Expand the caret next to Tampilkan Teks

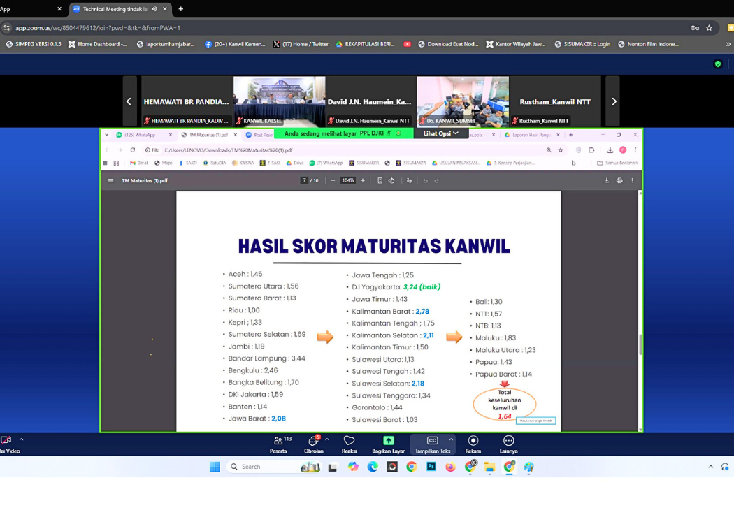click(x=451, y=439)
